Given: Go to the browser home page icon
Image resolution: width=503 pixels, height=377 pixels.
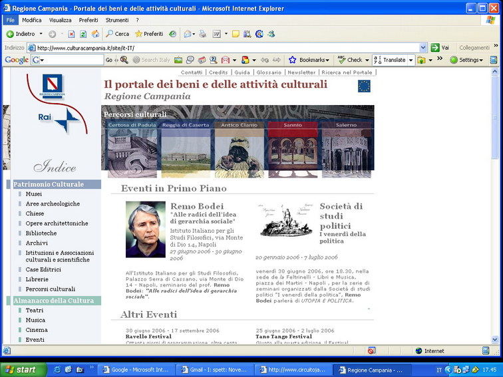Looking at the screenshot, I should point(95,34).
